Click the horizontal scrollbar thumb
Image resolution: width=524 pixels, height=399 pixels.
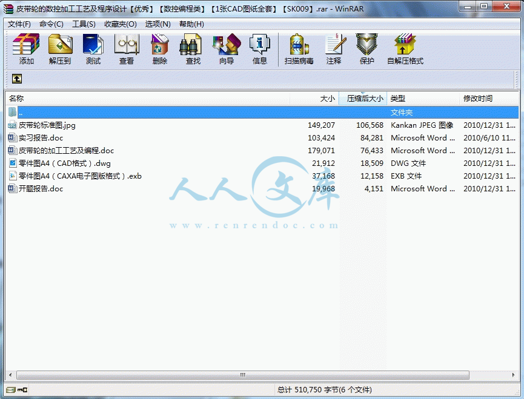pos(243,375)
